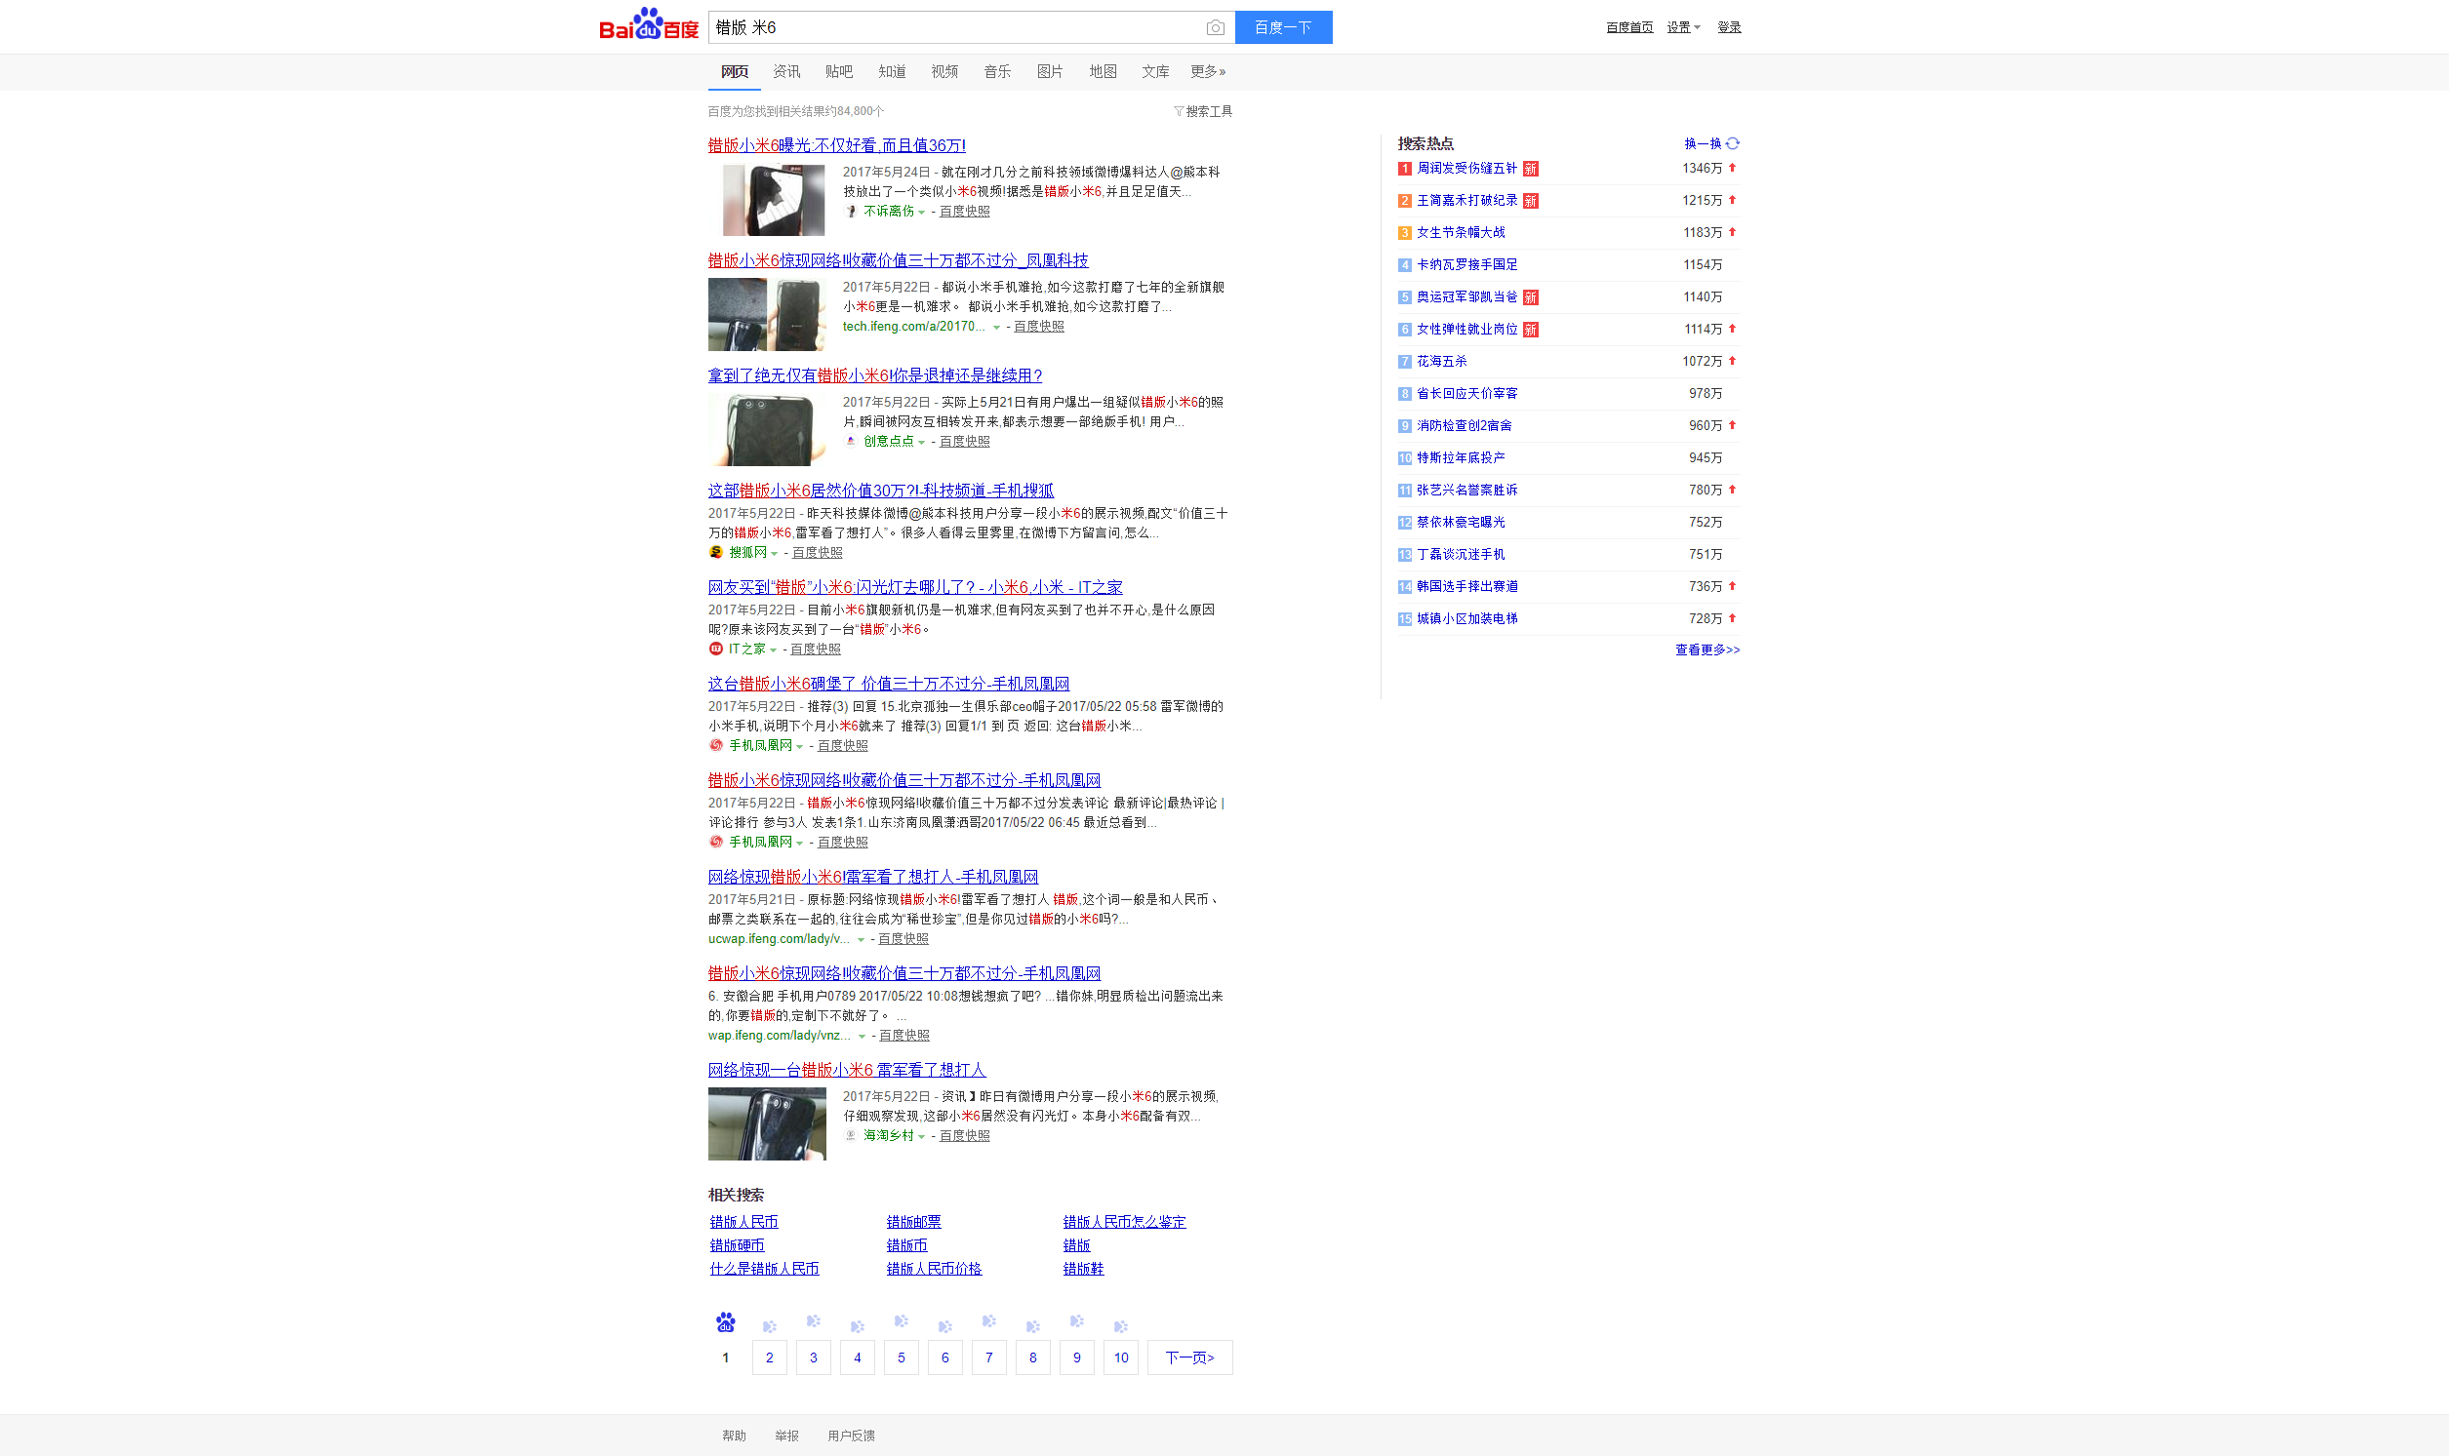Image resolution: width=2449 pixels, height=1456 pixels.
Task: Click the camera image search icon
Action: point(1215,27)
